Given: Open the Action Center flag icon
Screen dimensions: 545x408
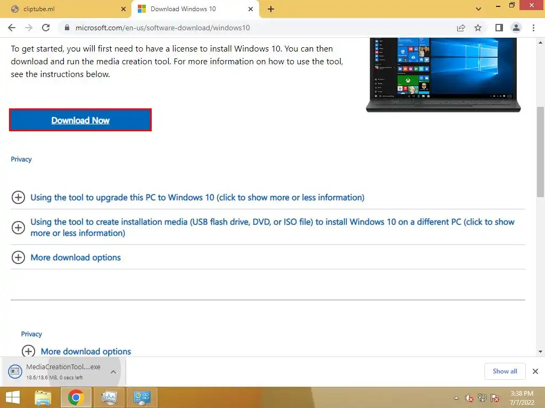Looking at the screenshot, I should (x=495, y=398).
